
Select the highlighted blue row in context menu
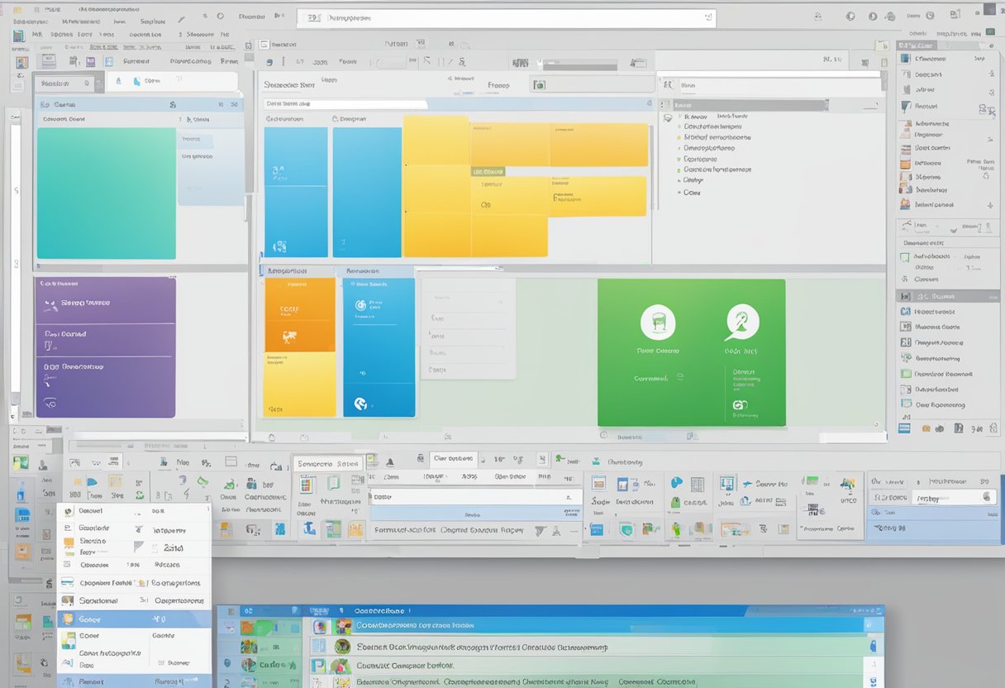click(x=132, y=619)
